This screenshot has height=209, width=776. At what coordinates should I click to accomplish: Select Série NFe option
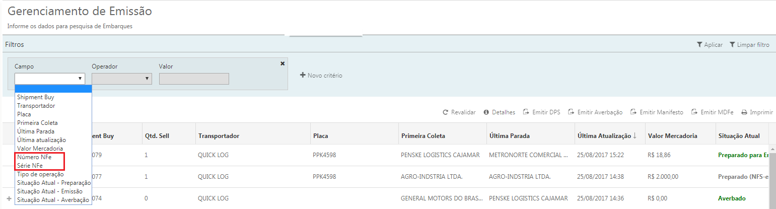31,166
